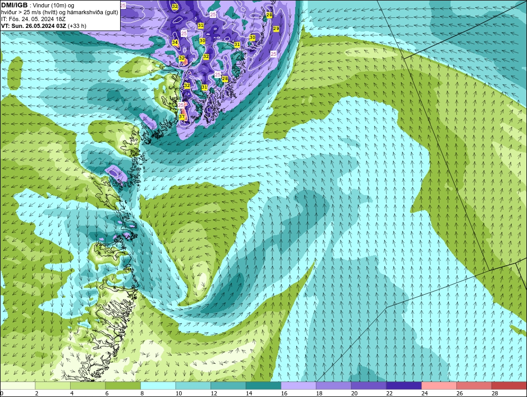
Task: Click the legend scale number '20'
Action: [354, 393]
